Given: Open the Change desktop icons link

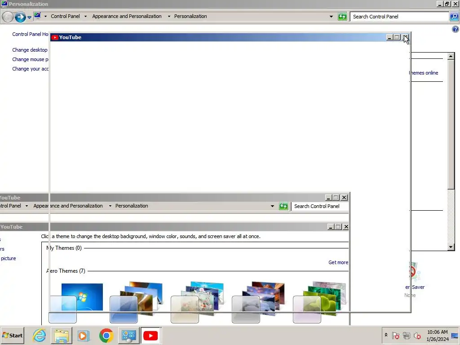Looking at the screenshot, I should coord(30,50).
